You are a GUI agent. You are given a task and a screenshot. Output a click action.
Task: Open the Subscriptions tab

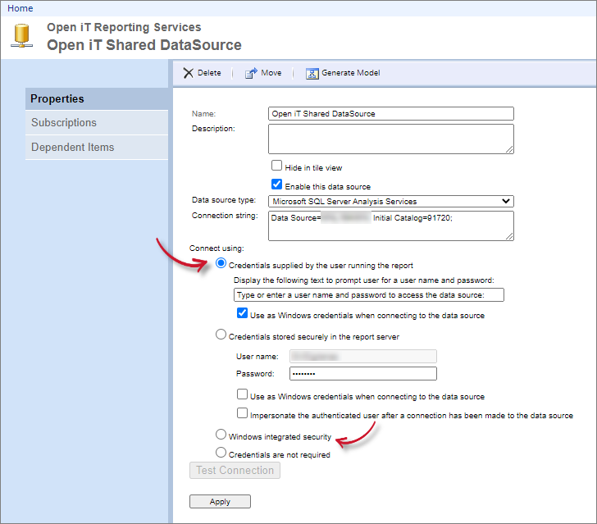97,123
